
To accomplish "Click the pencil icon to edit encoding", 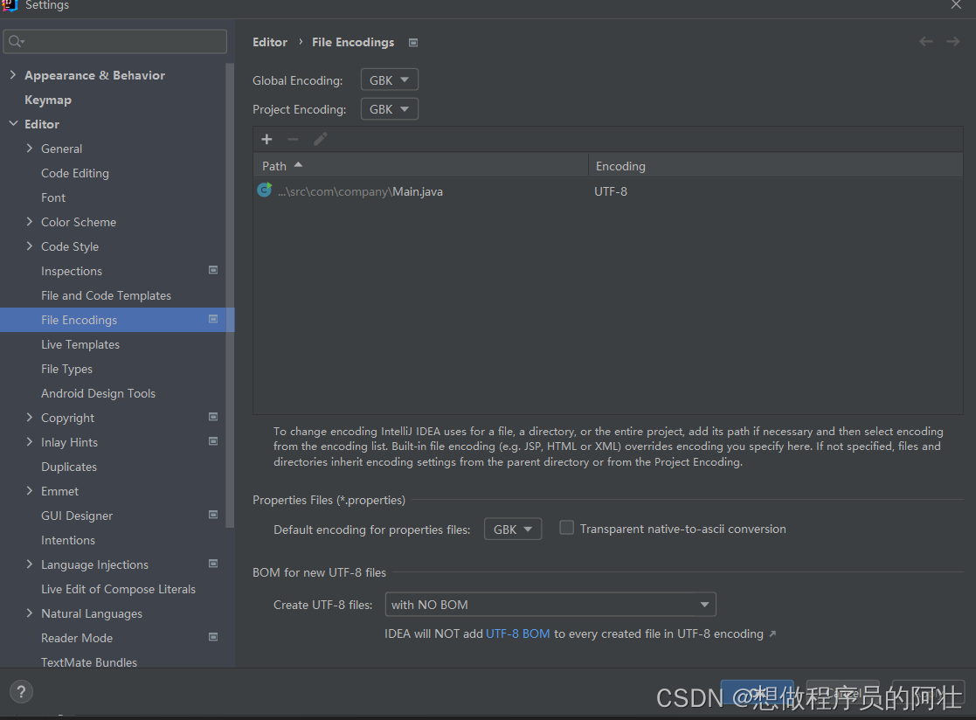I will (x=320, y=139).
